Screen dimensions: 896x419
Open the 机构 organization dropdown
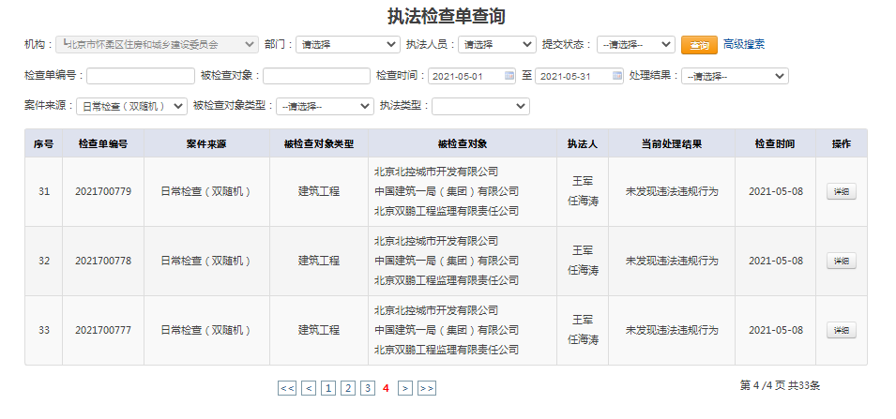[x=157, y=45]
